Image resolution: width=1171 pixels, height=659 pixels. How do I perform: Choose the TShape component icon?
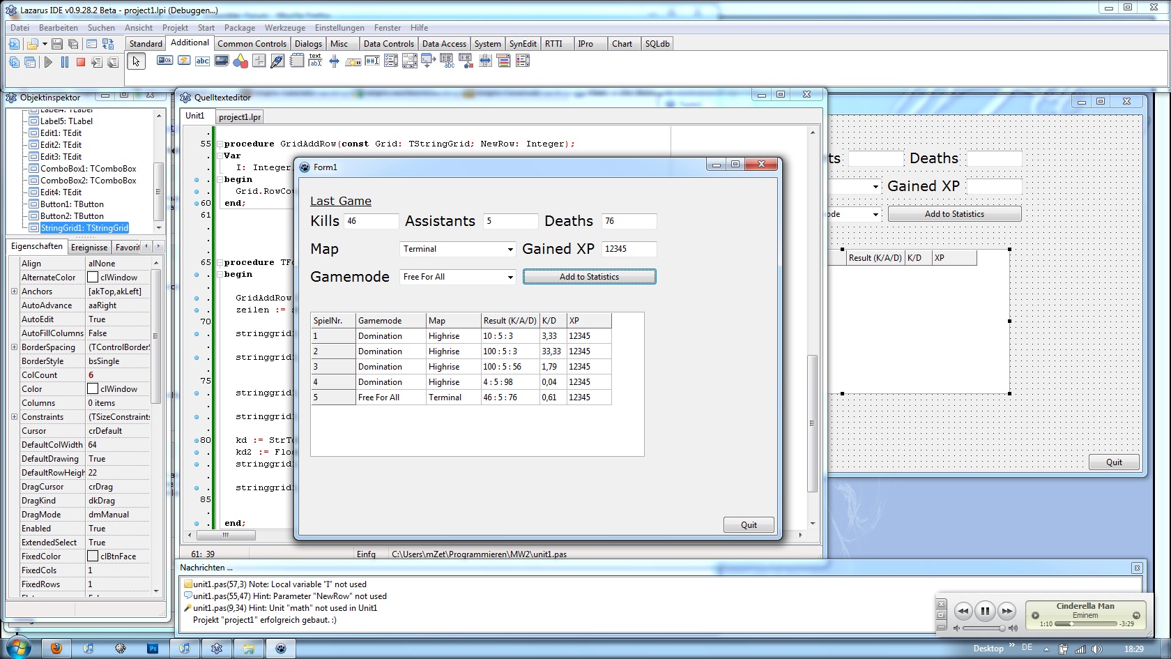point(240,61)
